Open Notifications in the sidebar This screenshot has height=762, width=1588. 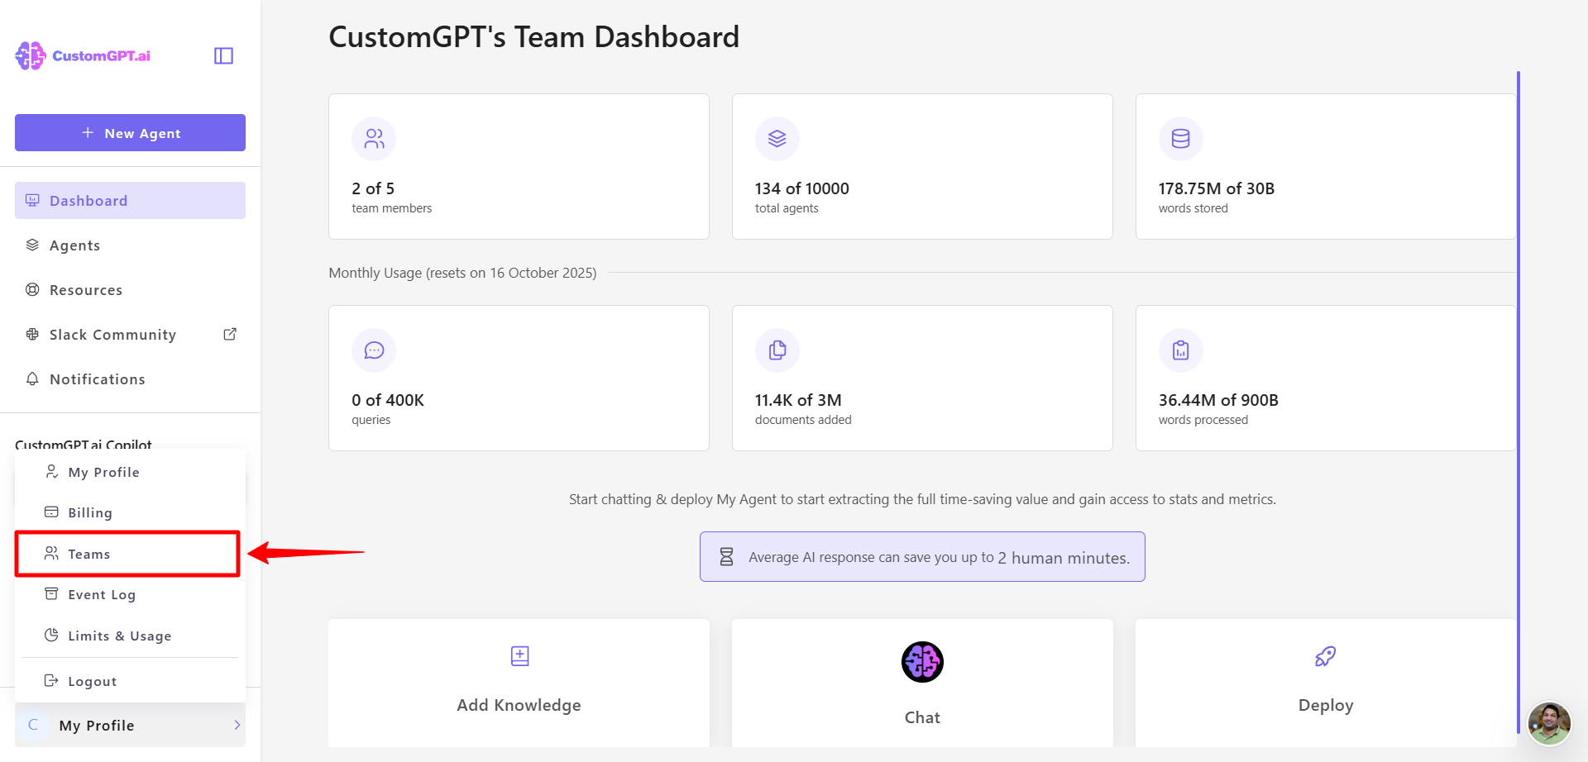(130, 379)
